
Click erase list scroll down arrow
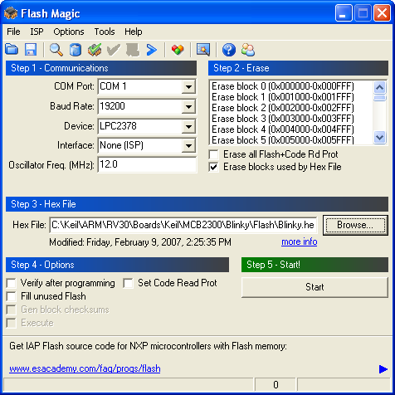point(379,137)
